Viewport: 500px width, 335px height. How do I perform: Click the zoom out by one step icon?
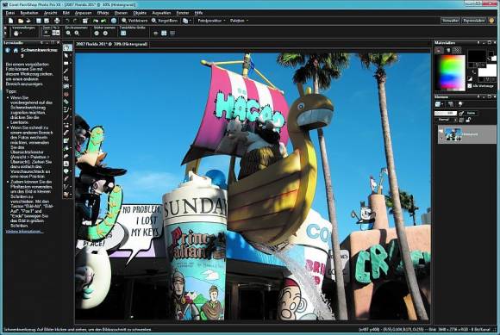click(97, 33)
